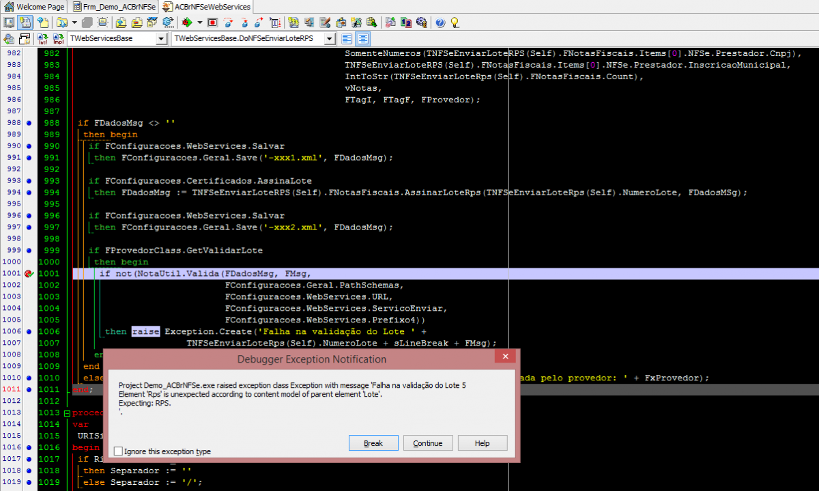Toggle breakpoint dot on line 1018

tap(29, 471)
